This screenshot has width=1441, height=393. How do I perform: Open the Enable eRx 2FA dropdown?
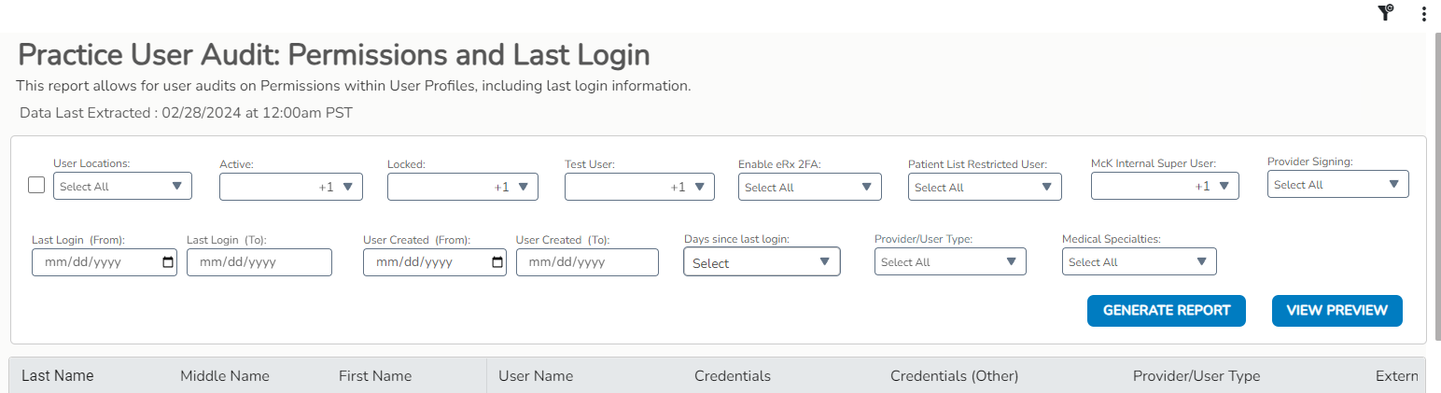809,187
